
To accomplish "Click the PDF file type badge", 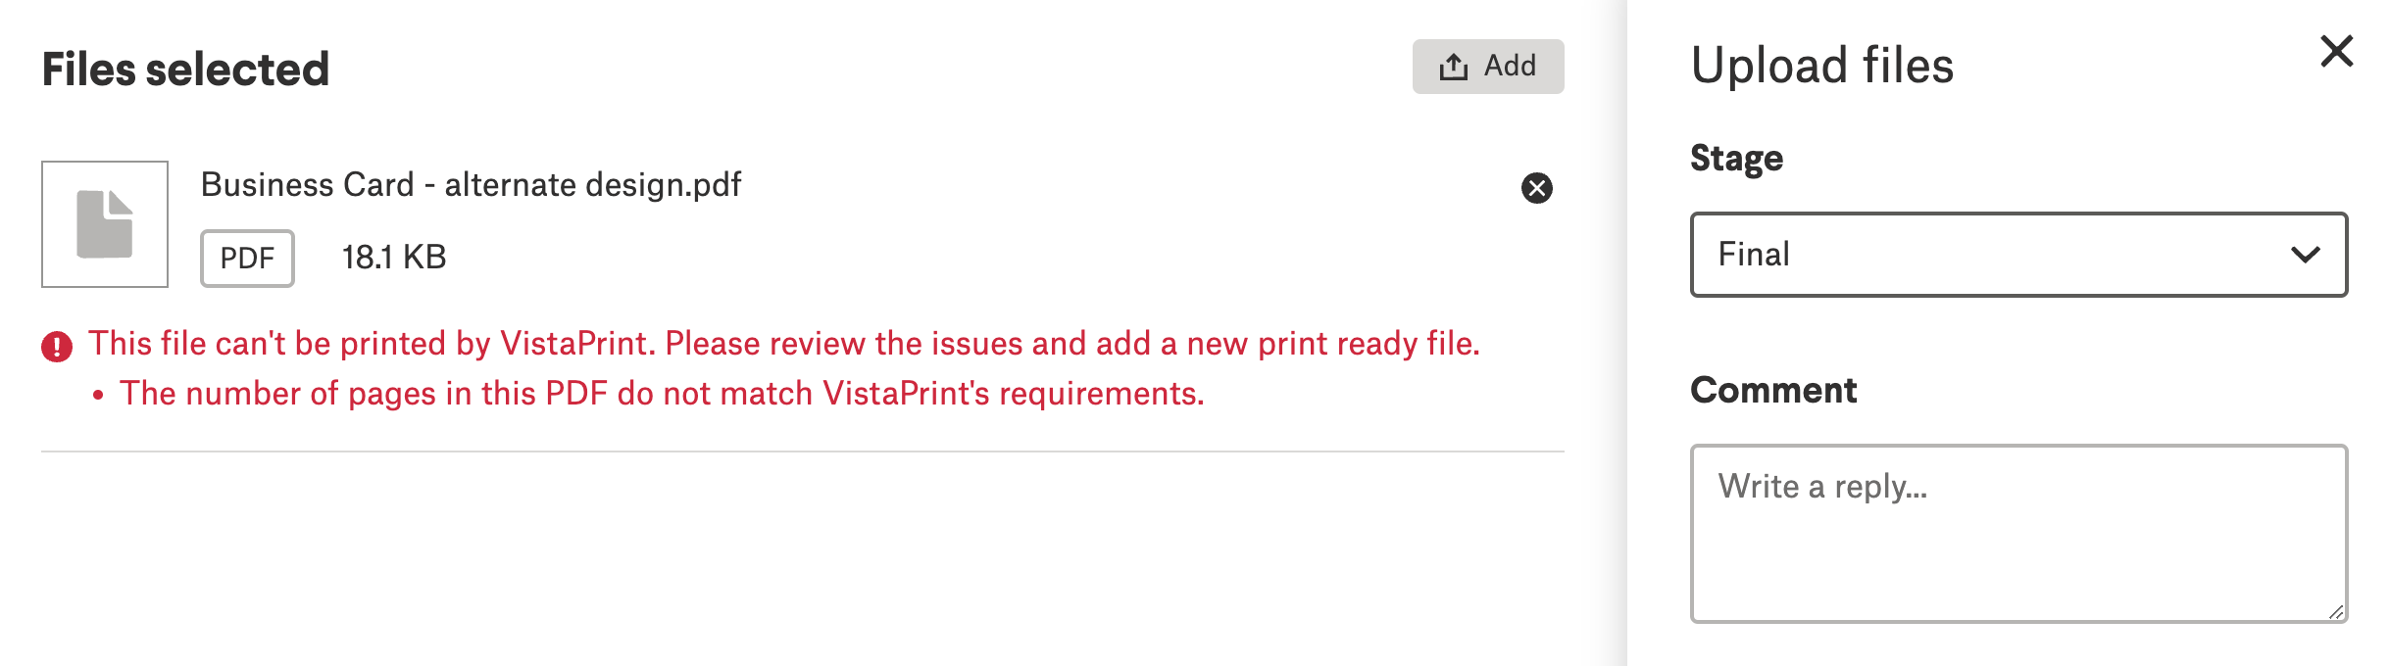I will click(247, 259).
